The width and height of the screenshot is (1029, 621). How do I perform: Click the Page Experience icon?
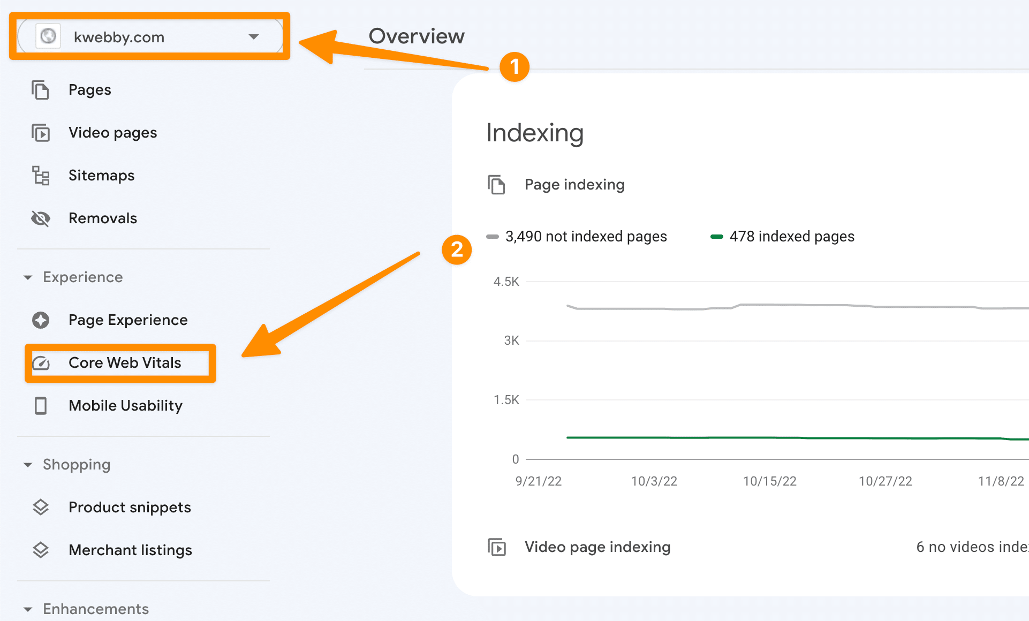pos(42,320)
